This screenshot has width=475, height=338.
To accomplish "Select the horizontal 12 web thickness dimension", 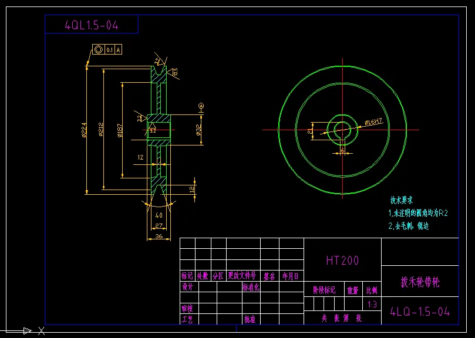I will tap(140, 157).
